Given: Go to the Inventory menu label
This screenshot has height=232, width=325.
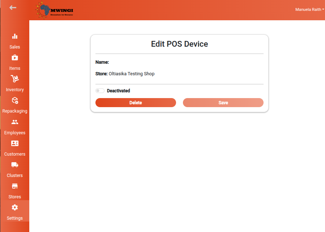Looking at the screenshot, I should (x=15, y=90).
